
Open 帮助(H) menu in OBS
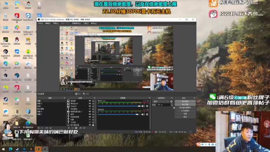point(94,23)
